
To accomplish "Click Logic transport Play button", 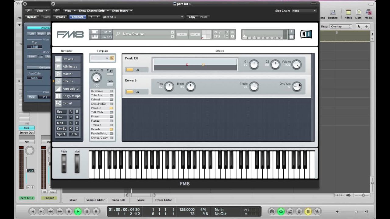I will (x=78, y=211).
